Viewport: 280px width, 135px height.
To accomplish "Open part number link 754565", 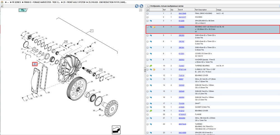I will [x=181, y=27].
